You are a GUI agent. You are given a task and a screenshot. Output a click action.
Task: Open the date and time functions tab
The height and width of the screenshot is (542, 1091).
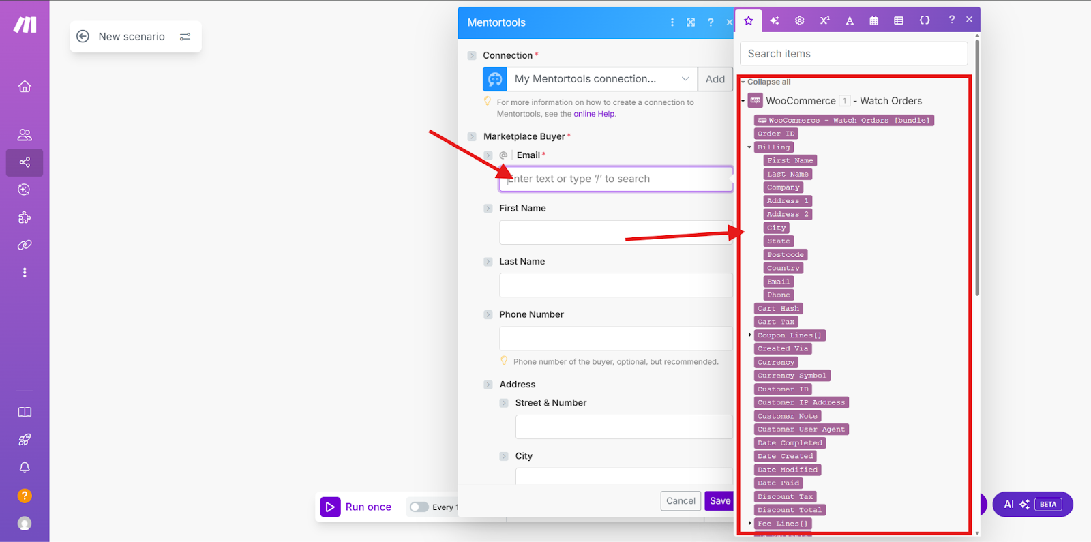coord(874,20)
